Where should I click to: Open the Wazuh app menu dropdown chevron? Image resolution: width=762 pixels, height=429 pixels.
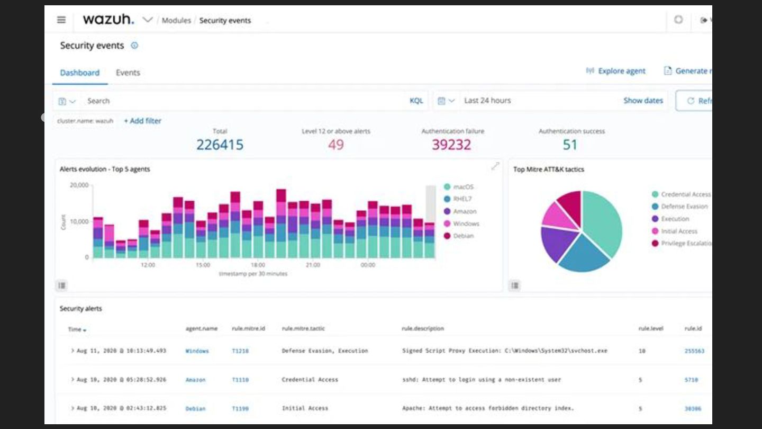[x=148, y=20]
